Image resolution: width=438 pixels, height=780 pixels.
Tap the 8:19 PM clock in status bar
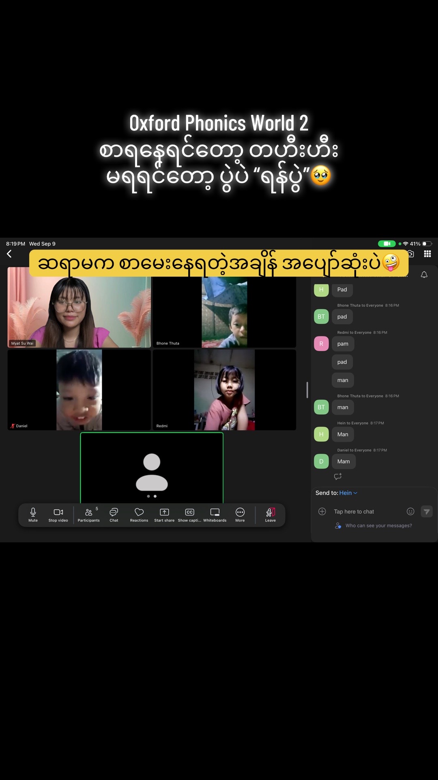pyautogui.click(x=15, y=244)
